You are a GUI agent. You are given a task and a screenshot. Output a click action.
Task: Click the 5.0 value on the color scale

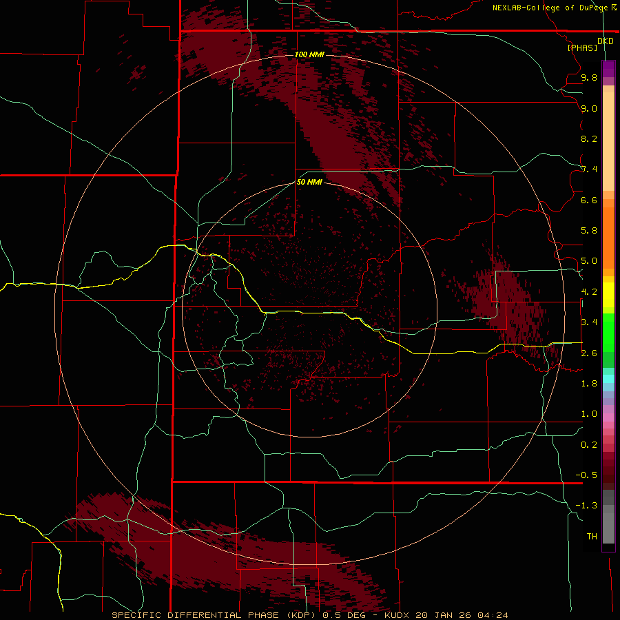589,261
